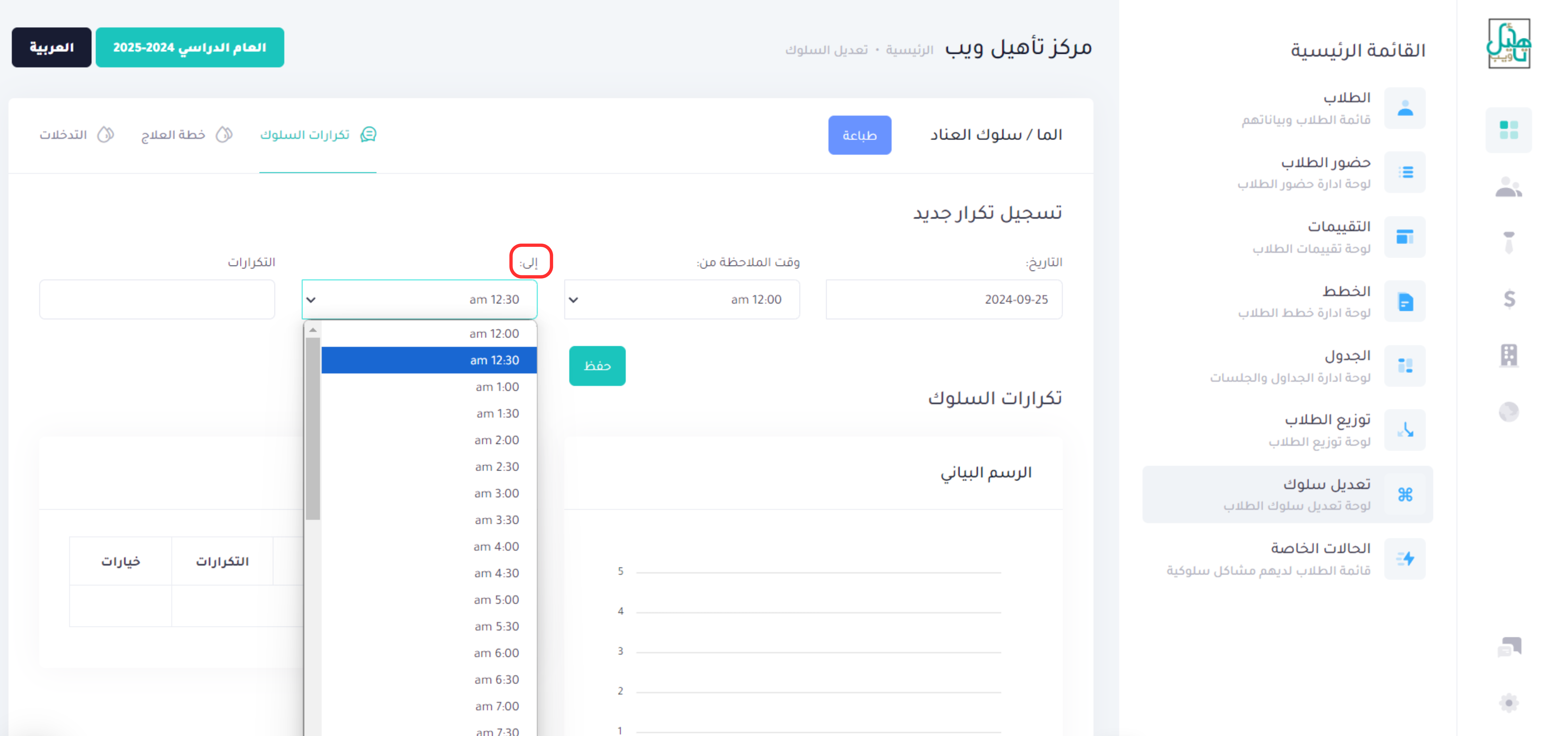This screenshot has height=736, width=1543.
Task: Select 1:30 am option
Action: pyautogui.click(x=429, y=413)
